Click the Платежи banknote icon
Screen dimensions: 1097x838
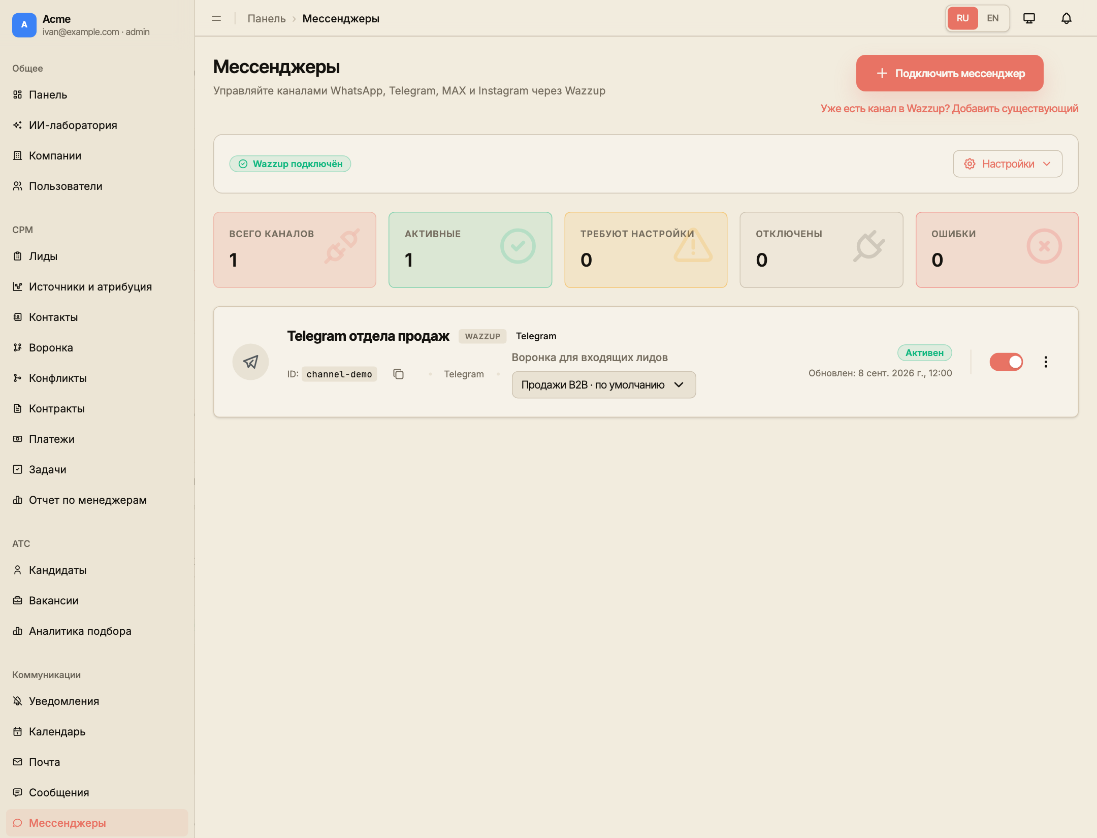point(17,439)
